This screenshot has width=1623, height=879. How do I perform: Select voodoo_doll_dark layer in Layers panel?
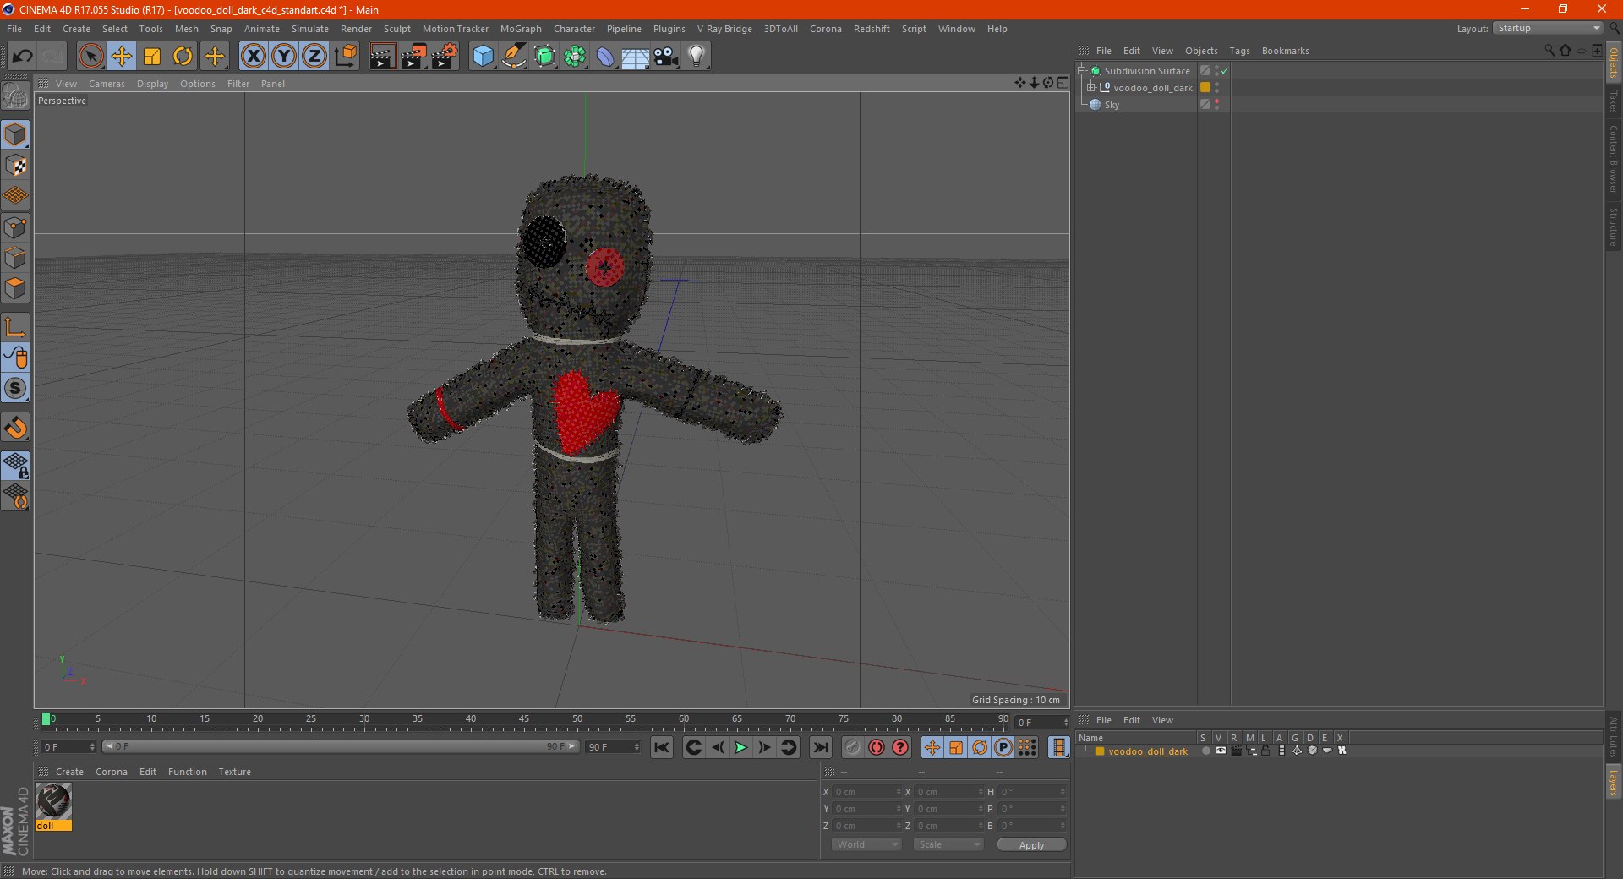pos(1148,751)
